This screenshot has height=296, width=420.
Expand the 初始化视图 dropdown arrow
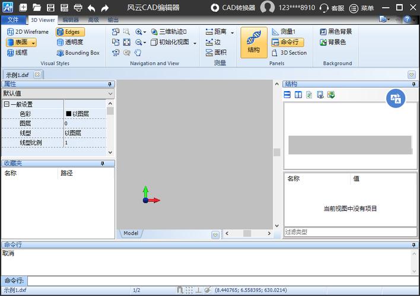(195, 43)
